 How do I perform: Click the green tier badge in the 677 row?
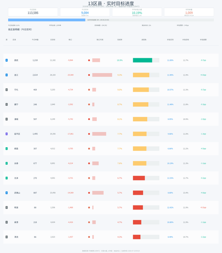[x=7, y=163]
